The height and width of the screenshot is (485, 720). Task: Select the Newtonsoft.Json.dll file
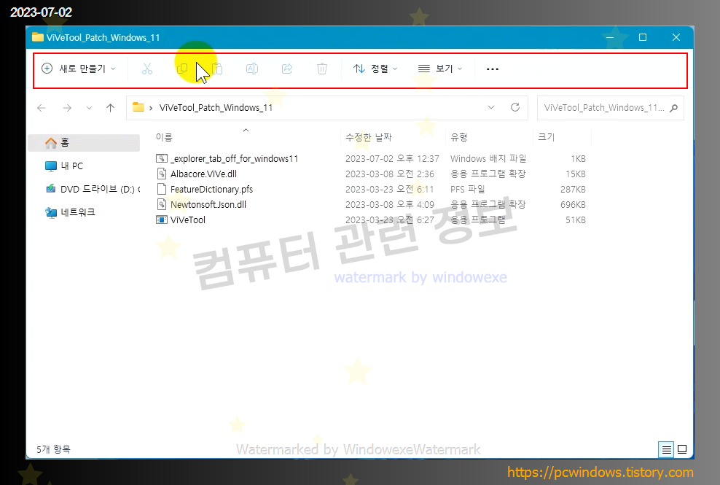pyautogui.click(x=208, y=204)
